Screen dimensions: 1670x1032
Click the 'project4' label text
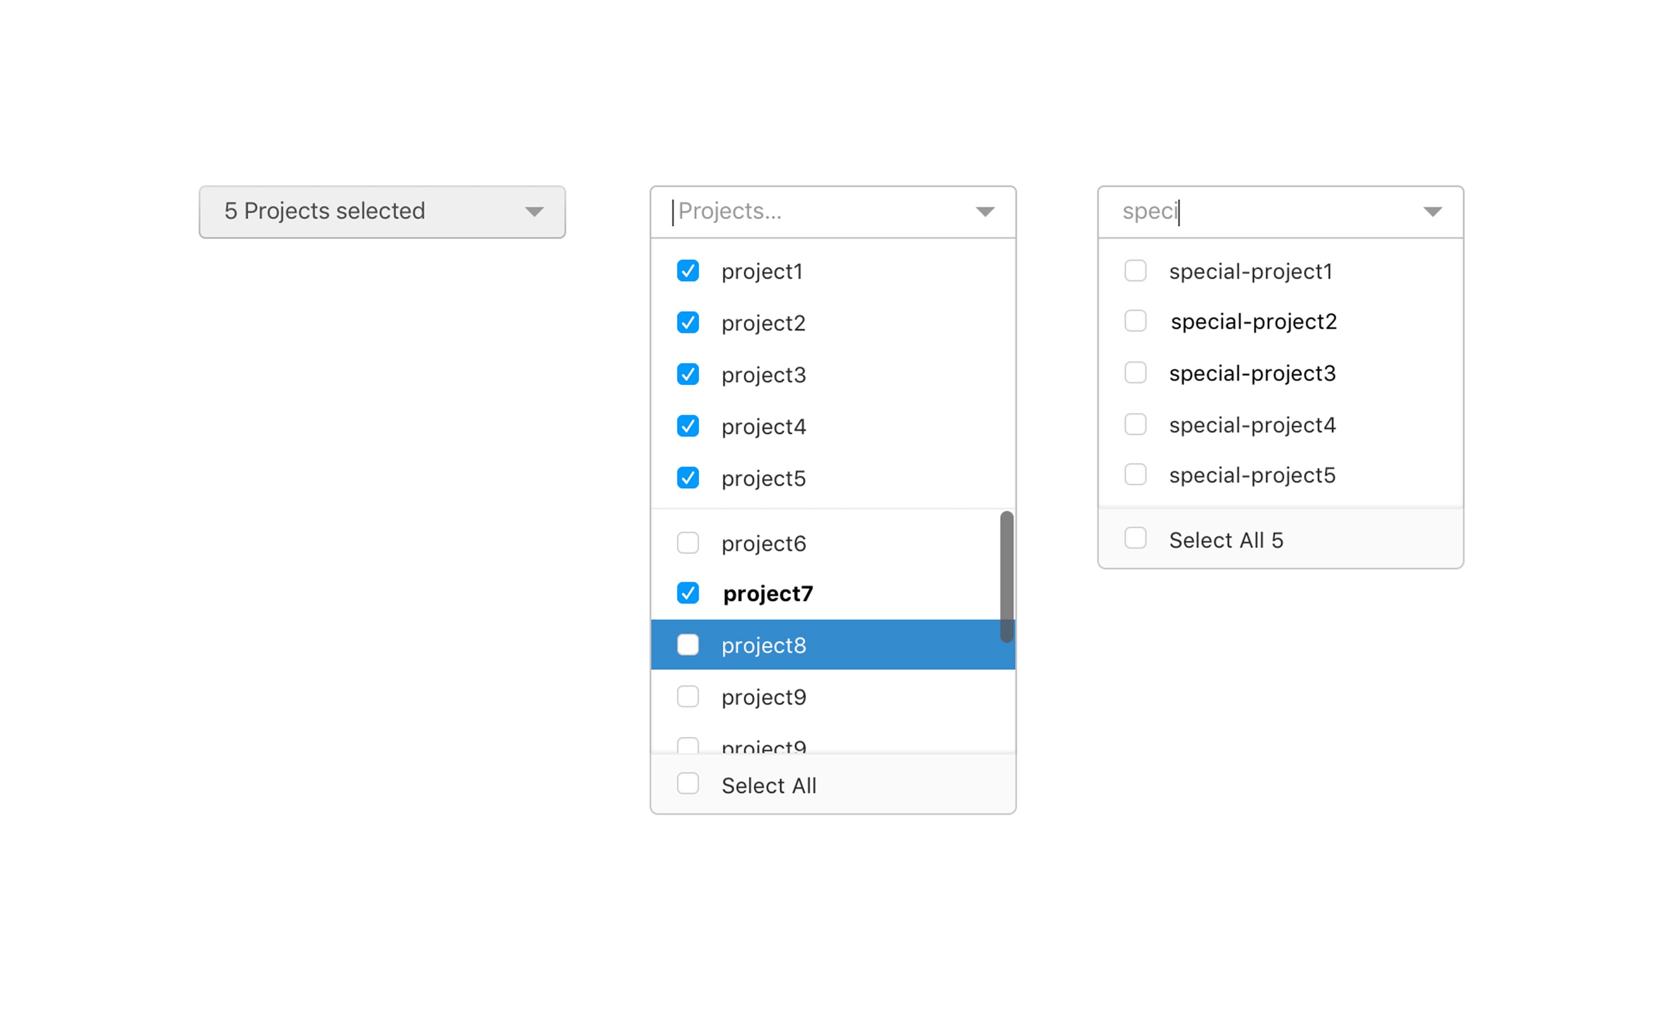[x=764, y=427]
